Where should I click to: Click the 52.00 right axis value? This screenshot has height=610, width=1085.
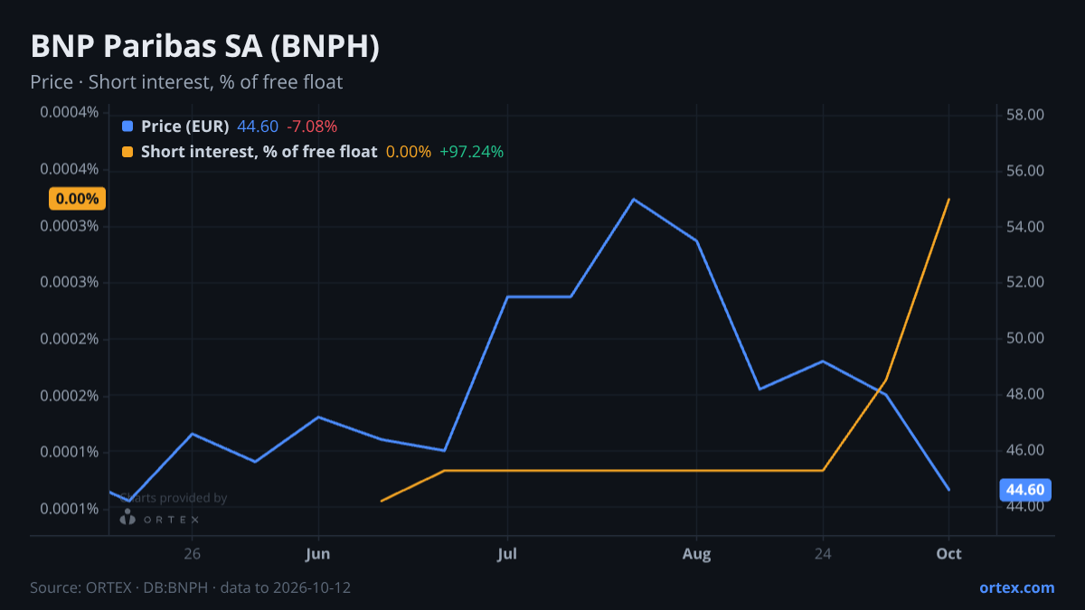pos(1025,283)
